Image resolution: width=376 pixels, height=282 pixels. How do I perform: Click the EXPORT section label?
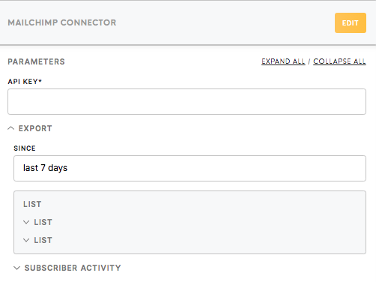(35, 128)
